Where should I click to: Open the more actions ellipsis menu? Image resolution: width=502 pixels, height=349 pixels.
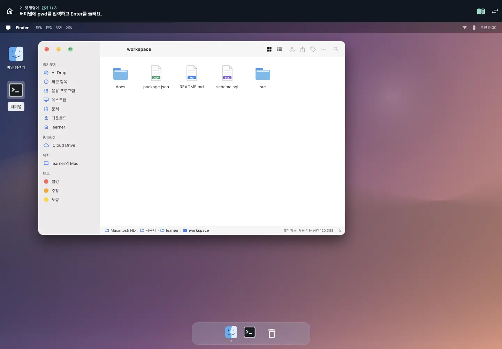click(324, 49)
